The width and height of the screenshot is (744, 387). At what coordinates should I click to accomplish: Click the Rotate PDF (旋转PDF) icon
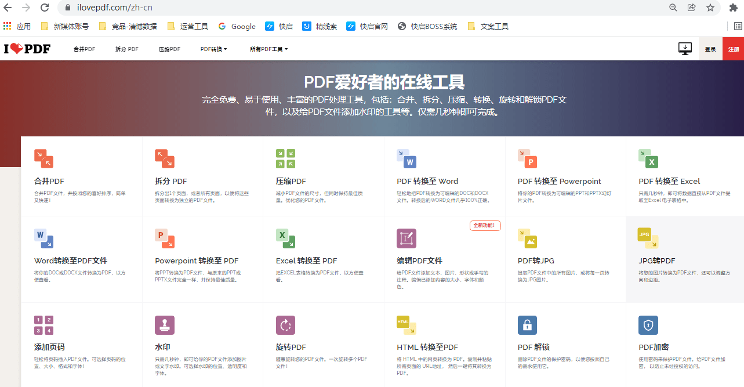coord(286,325)
